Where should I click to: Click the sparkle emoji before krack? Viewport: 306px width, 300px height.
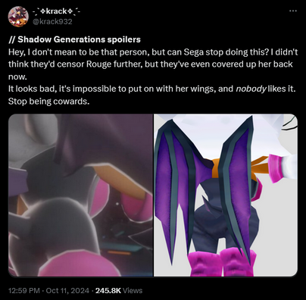click(43, 11)
